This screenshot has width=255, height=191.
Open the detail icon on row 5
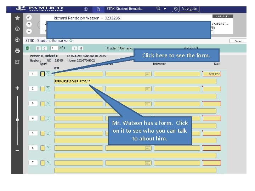pos(48,133)
